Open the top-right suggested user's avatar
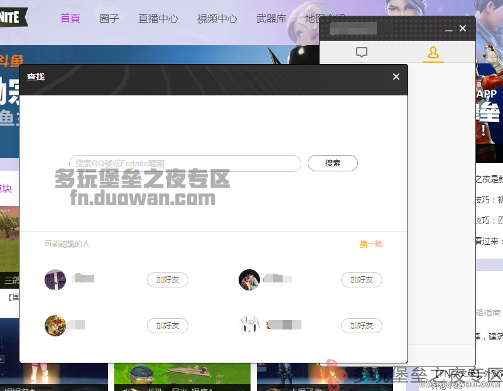This screenshot has height=391, width=503. [x=249, y=280]
